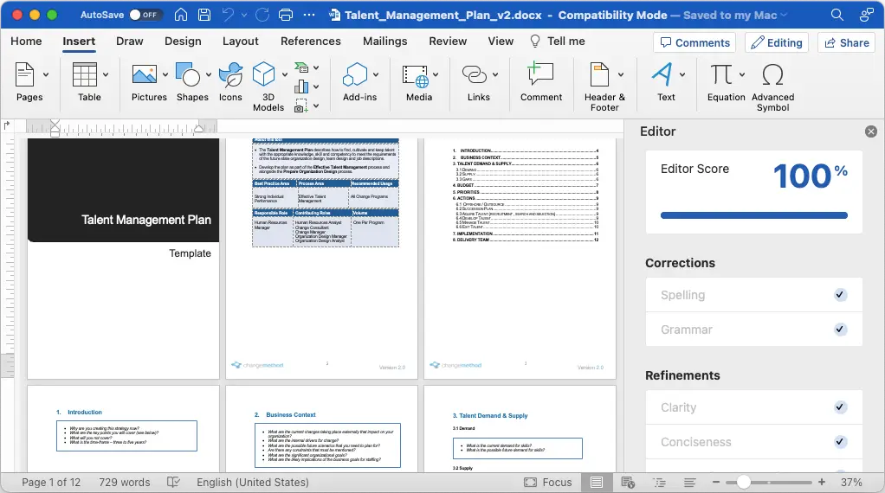Click the Redo icon
The image size is (885, 493).
(x=262, y=15)
